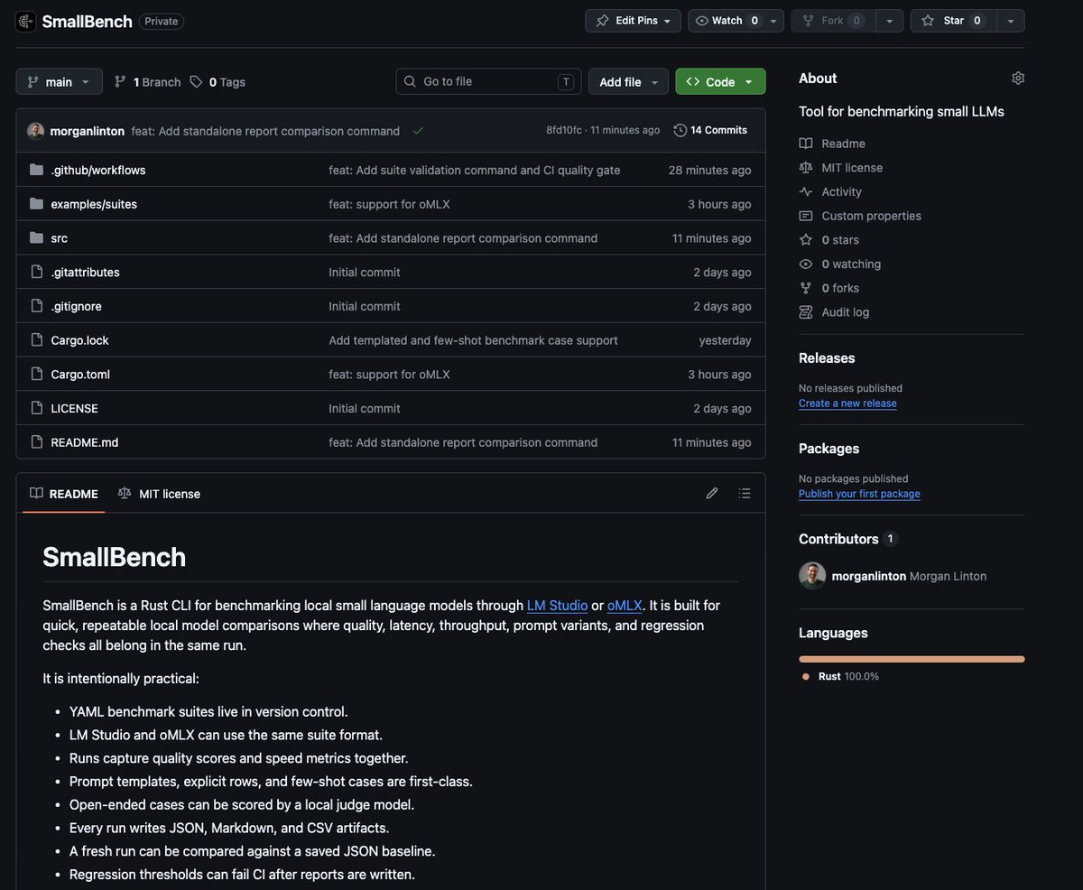The height and width of the screenshot is (890, 1083).
Task: Open the Edit Pins dropdown
Action: 633,21
